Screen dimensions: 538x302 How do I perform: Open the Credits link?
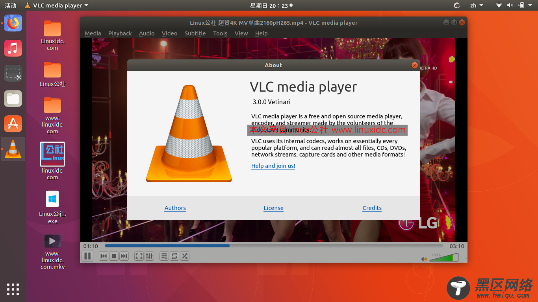[372, 208]
